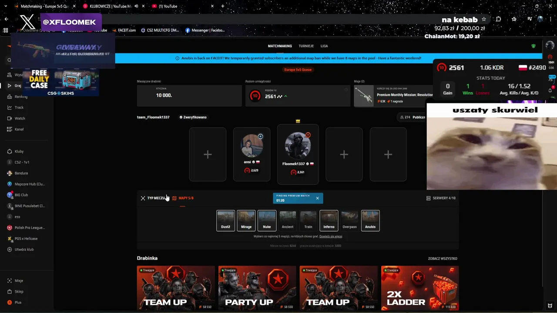Open the PARTY UP ladder card
The image size is (557, 313).
[257, 288]
